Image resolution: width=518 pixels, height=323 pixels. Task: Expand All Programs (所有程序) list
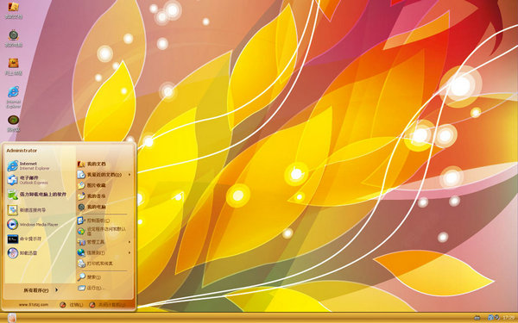[x=41, y=290]
